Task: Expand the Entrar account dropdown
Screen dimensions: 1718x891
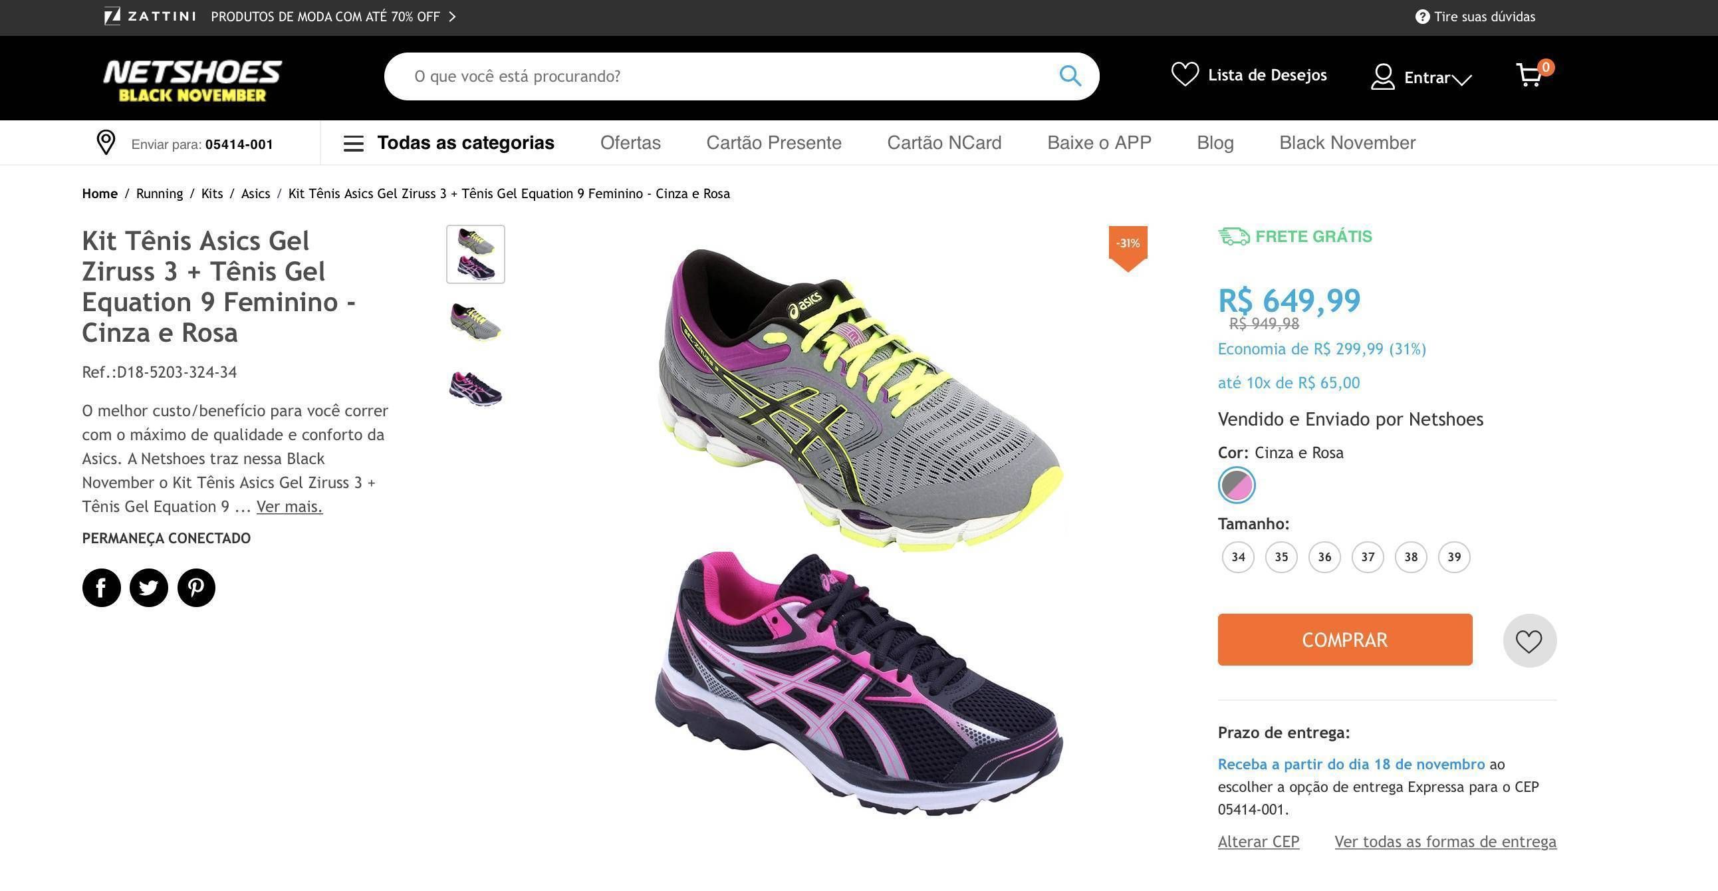Action: click(x=1462, y=80)
